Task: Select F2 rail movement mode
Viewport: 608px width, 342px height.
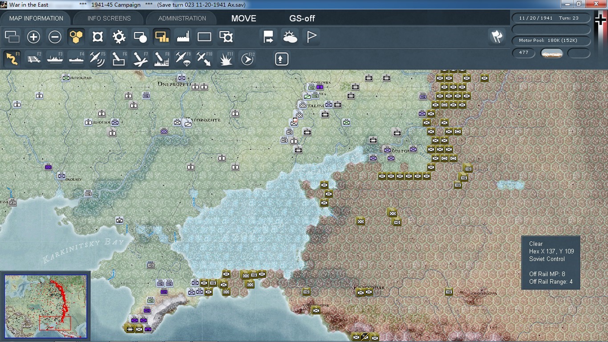Action: tap(33, 59)
